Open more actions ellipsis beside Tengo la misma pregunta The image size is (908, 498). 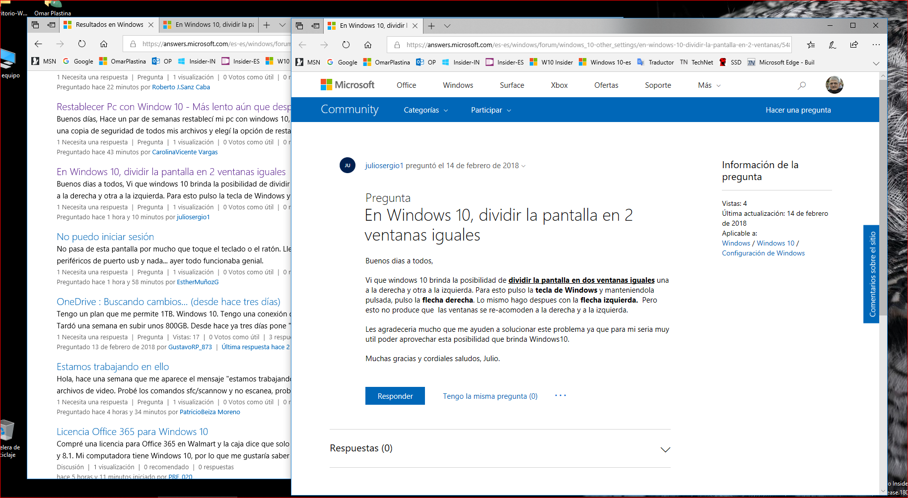560,395
